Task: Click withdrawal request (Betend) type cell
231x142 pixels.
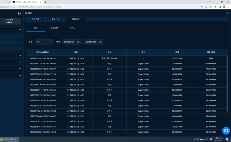Action: pos(110,58)
